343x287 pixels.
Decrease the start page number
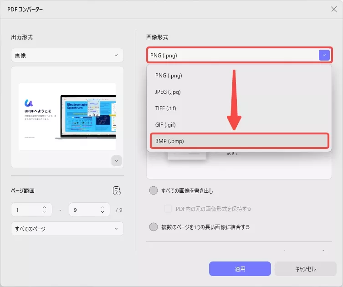click(45, 212)
